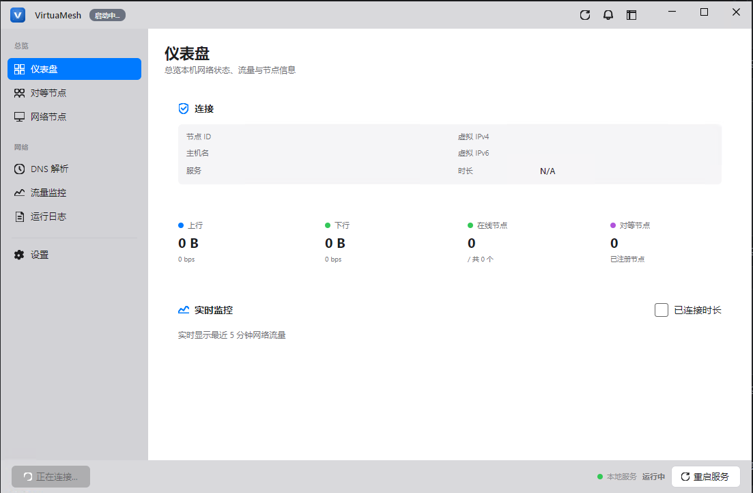Click the 网络 sidebar section header
Viewport: 753px width, 493px height.
[21, 147]
